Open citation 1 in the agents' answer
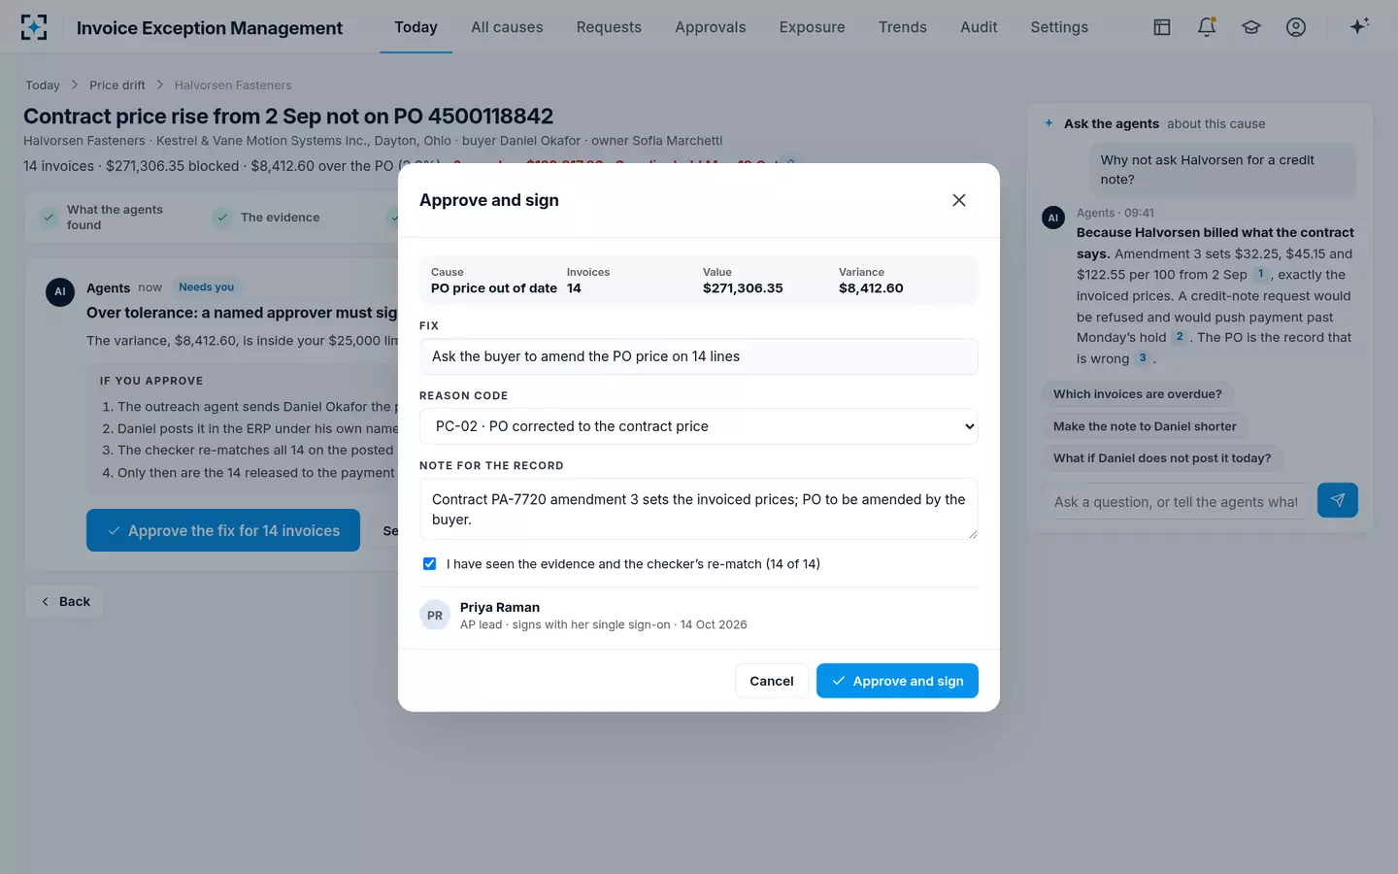Viewport: 1398px width, 874px height. (1261, 274)
